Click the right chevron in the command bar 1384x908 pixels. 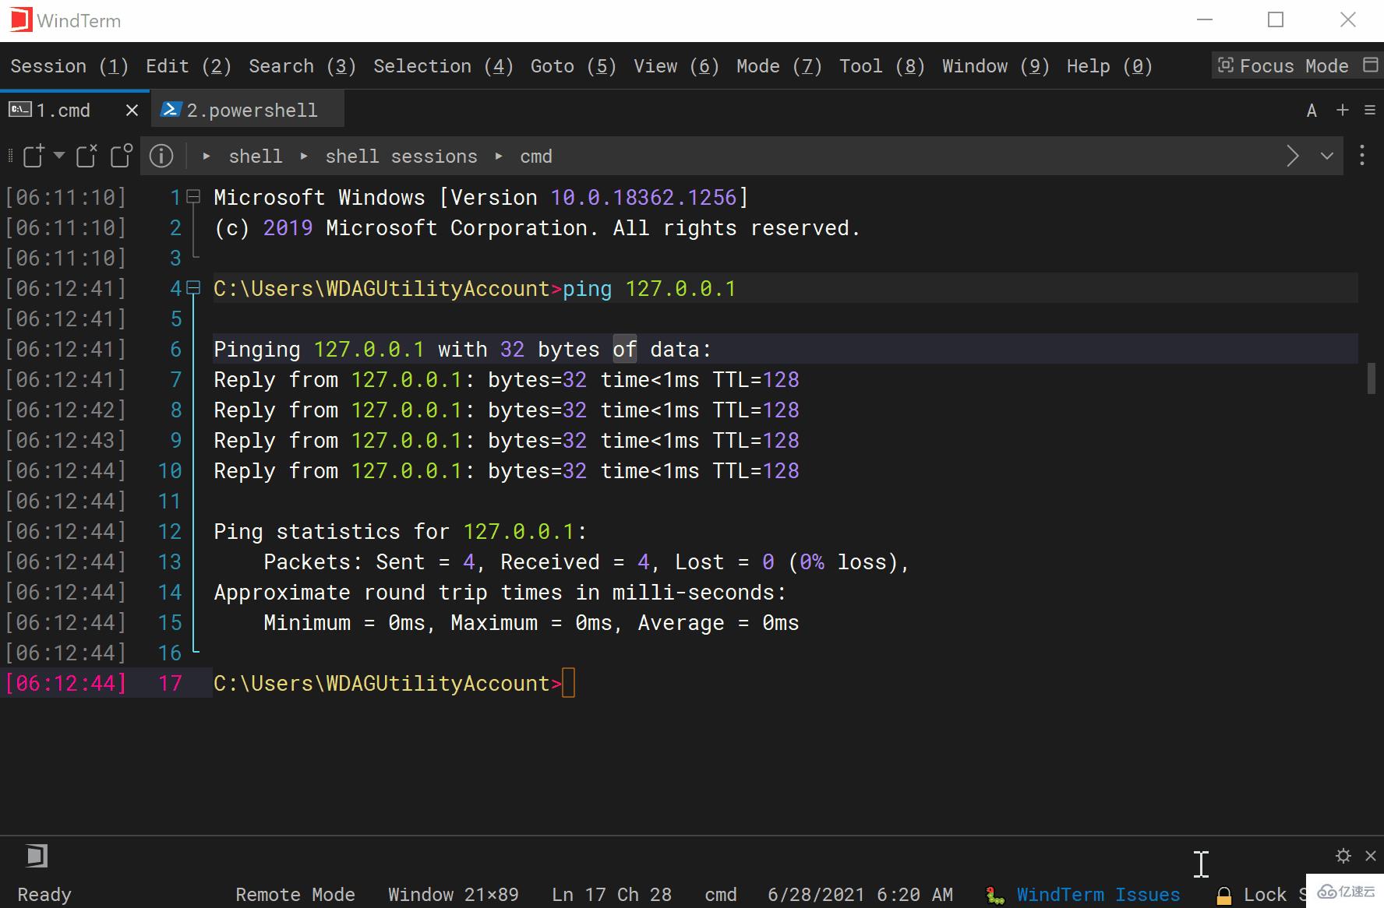tap(1293, 156)
